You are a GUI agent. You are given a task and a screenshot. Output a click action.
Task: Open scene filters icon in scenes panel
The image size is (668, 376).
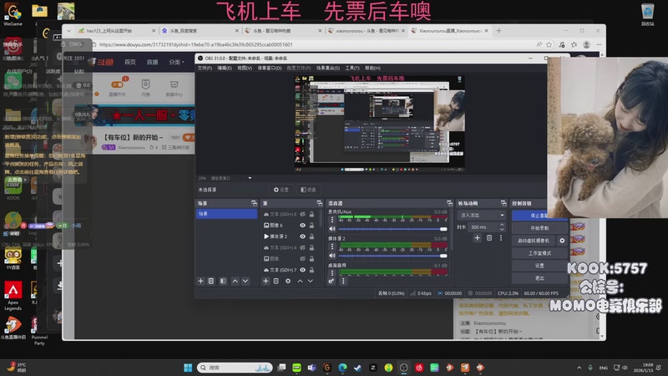tap(223, 281)
